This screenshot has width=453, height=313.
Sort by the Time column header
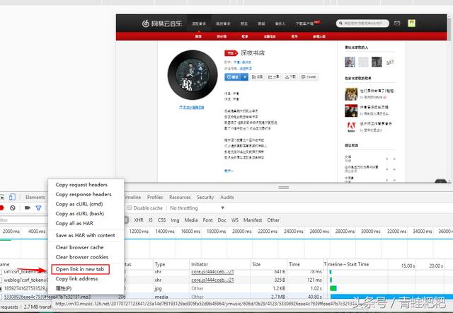pos(305,264)
